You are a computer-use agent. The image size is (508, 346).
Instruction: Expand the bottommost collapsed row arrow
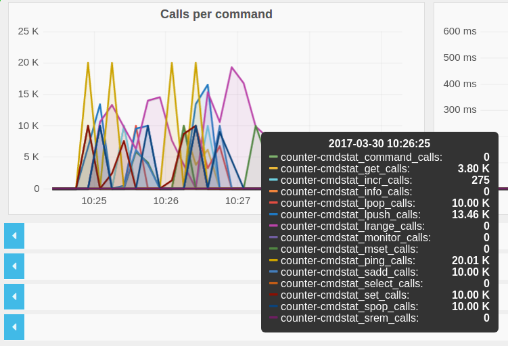coord(14,327)
